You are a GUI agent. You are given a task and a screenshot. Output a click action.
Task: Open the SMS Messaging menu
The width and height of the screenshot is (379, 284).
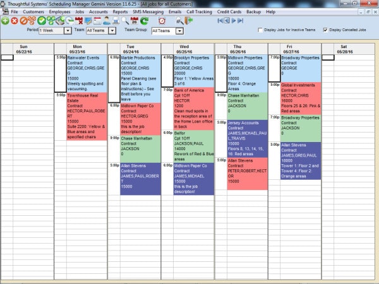(x=148, y=12)
